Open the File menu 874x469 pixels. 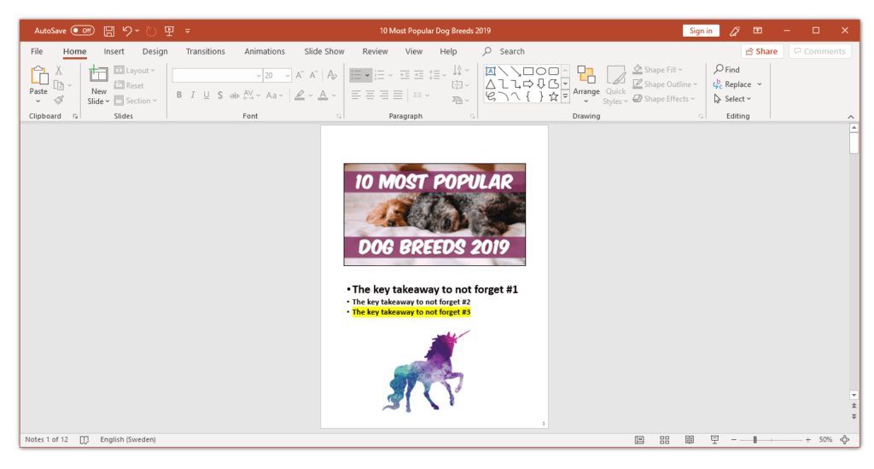click(37, 51)
